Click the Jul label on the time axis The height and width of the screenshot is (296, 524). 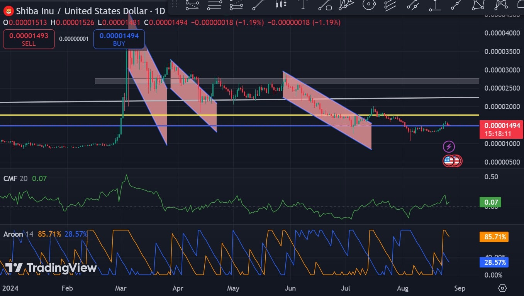click(x=346, y=288)
